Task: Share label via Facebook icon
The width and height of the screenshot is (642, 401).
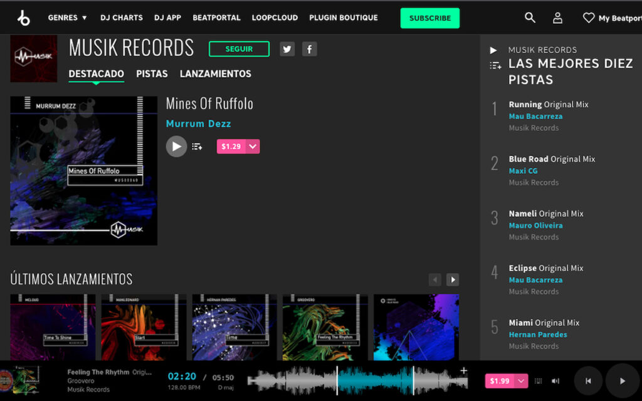Action: coord(310,49)
